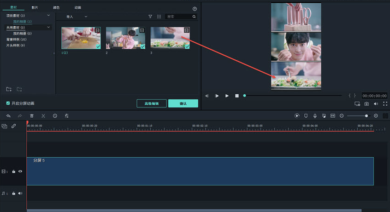Take a snapshot with the camera icon
The image size is (390, 212).
(366, 104)
